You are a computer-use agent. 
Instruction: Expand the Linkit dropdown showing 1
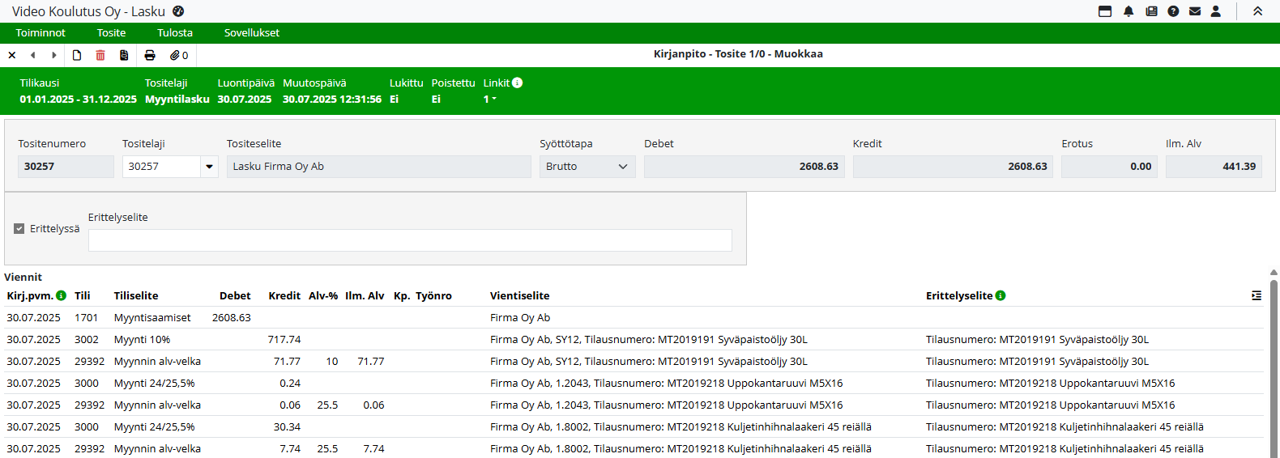pyautogui.click(x=490, y=99)
